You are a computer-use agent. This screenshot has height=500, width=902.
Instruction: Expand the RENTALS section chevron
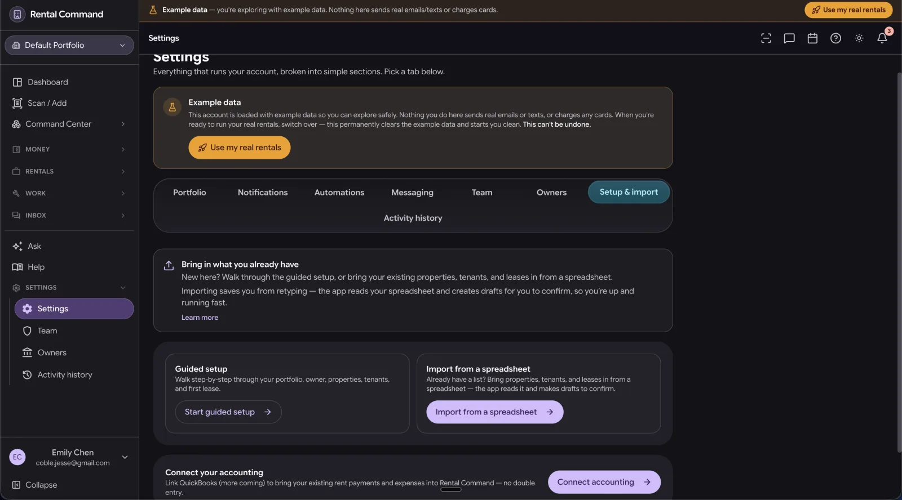123,171
